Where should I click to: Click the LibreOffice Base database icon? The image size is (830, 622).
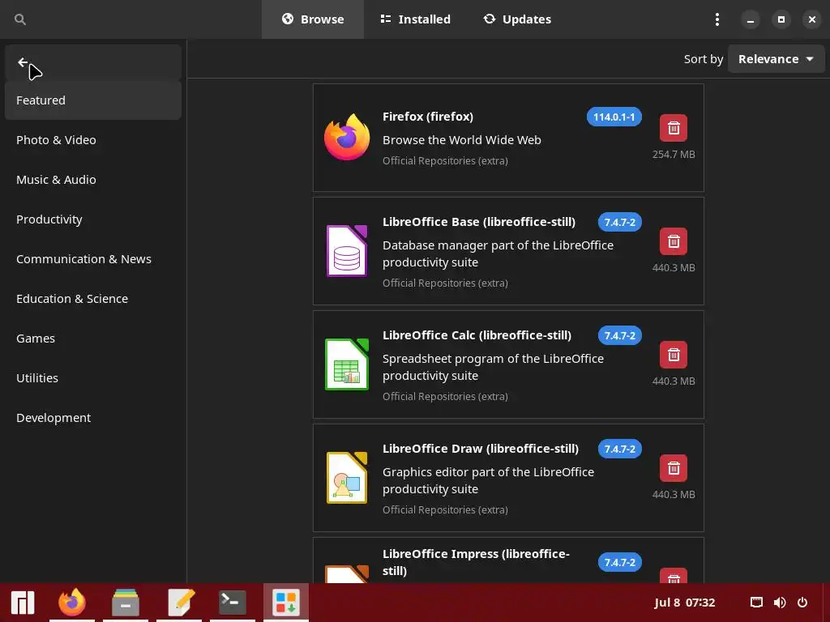pos(347,251)
